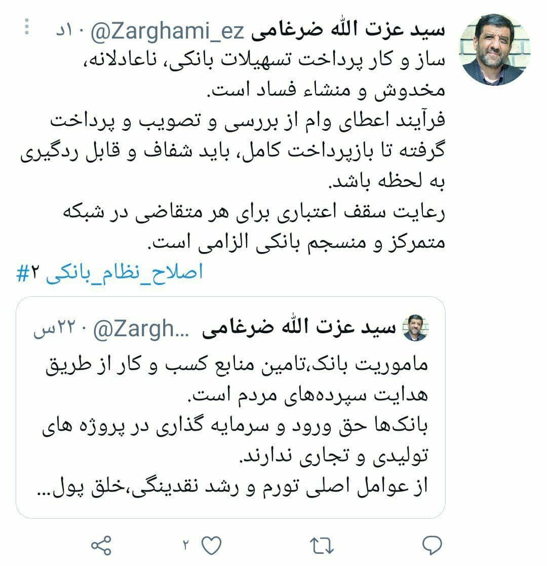The width and height of the screenshot is (547, 566).
Task: Open the share icon below the tweet
Action: click(101, 545)
